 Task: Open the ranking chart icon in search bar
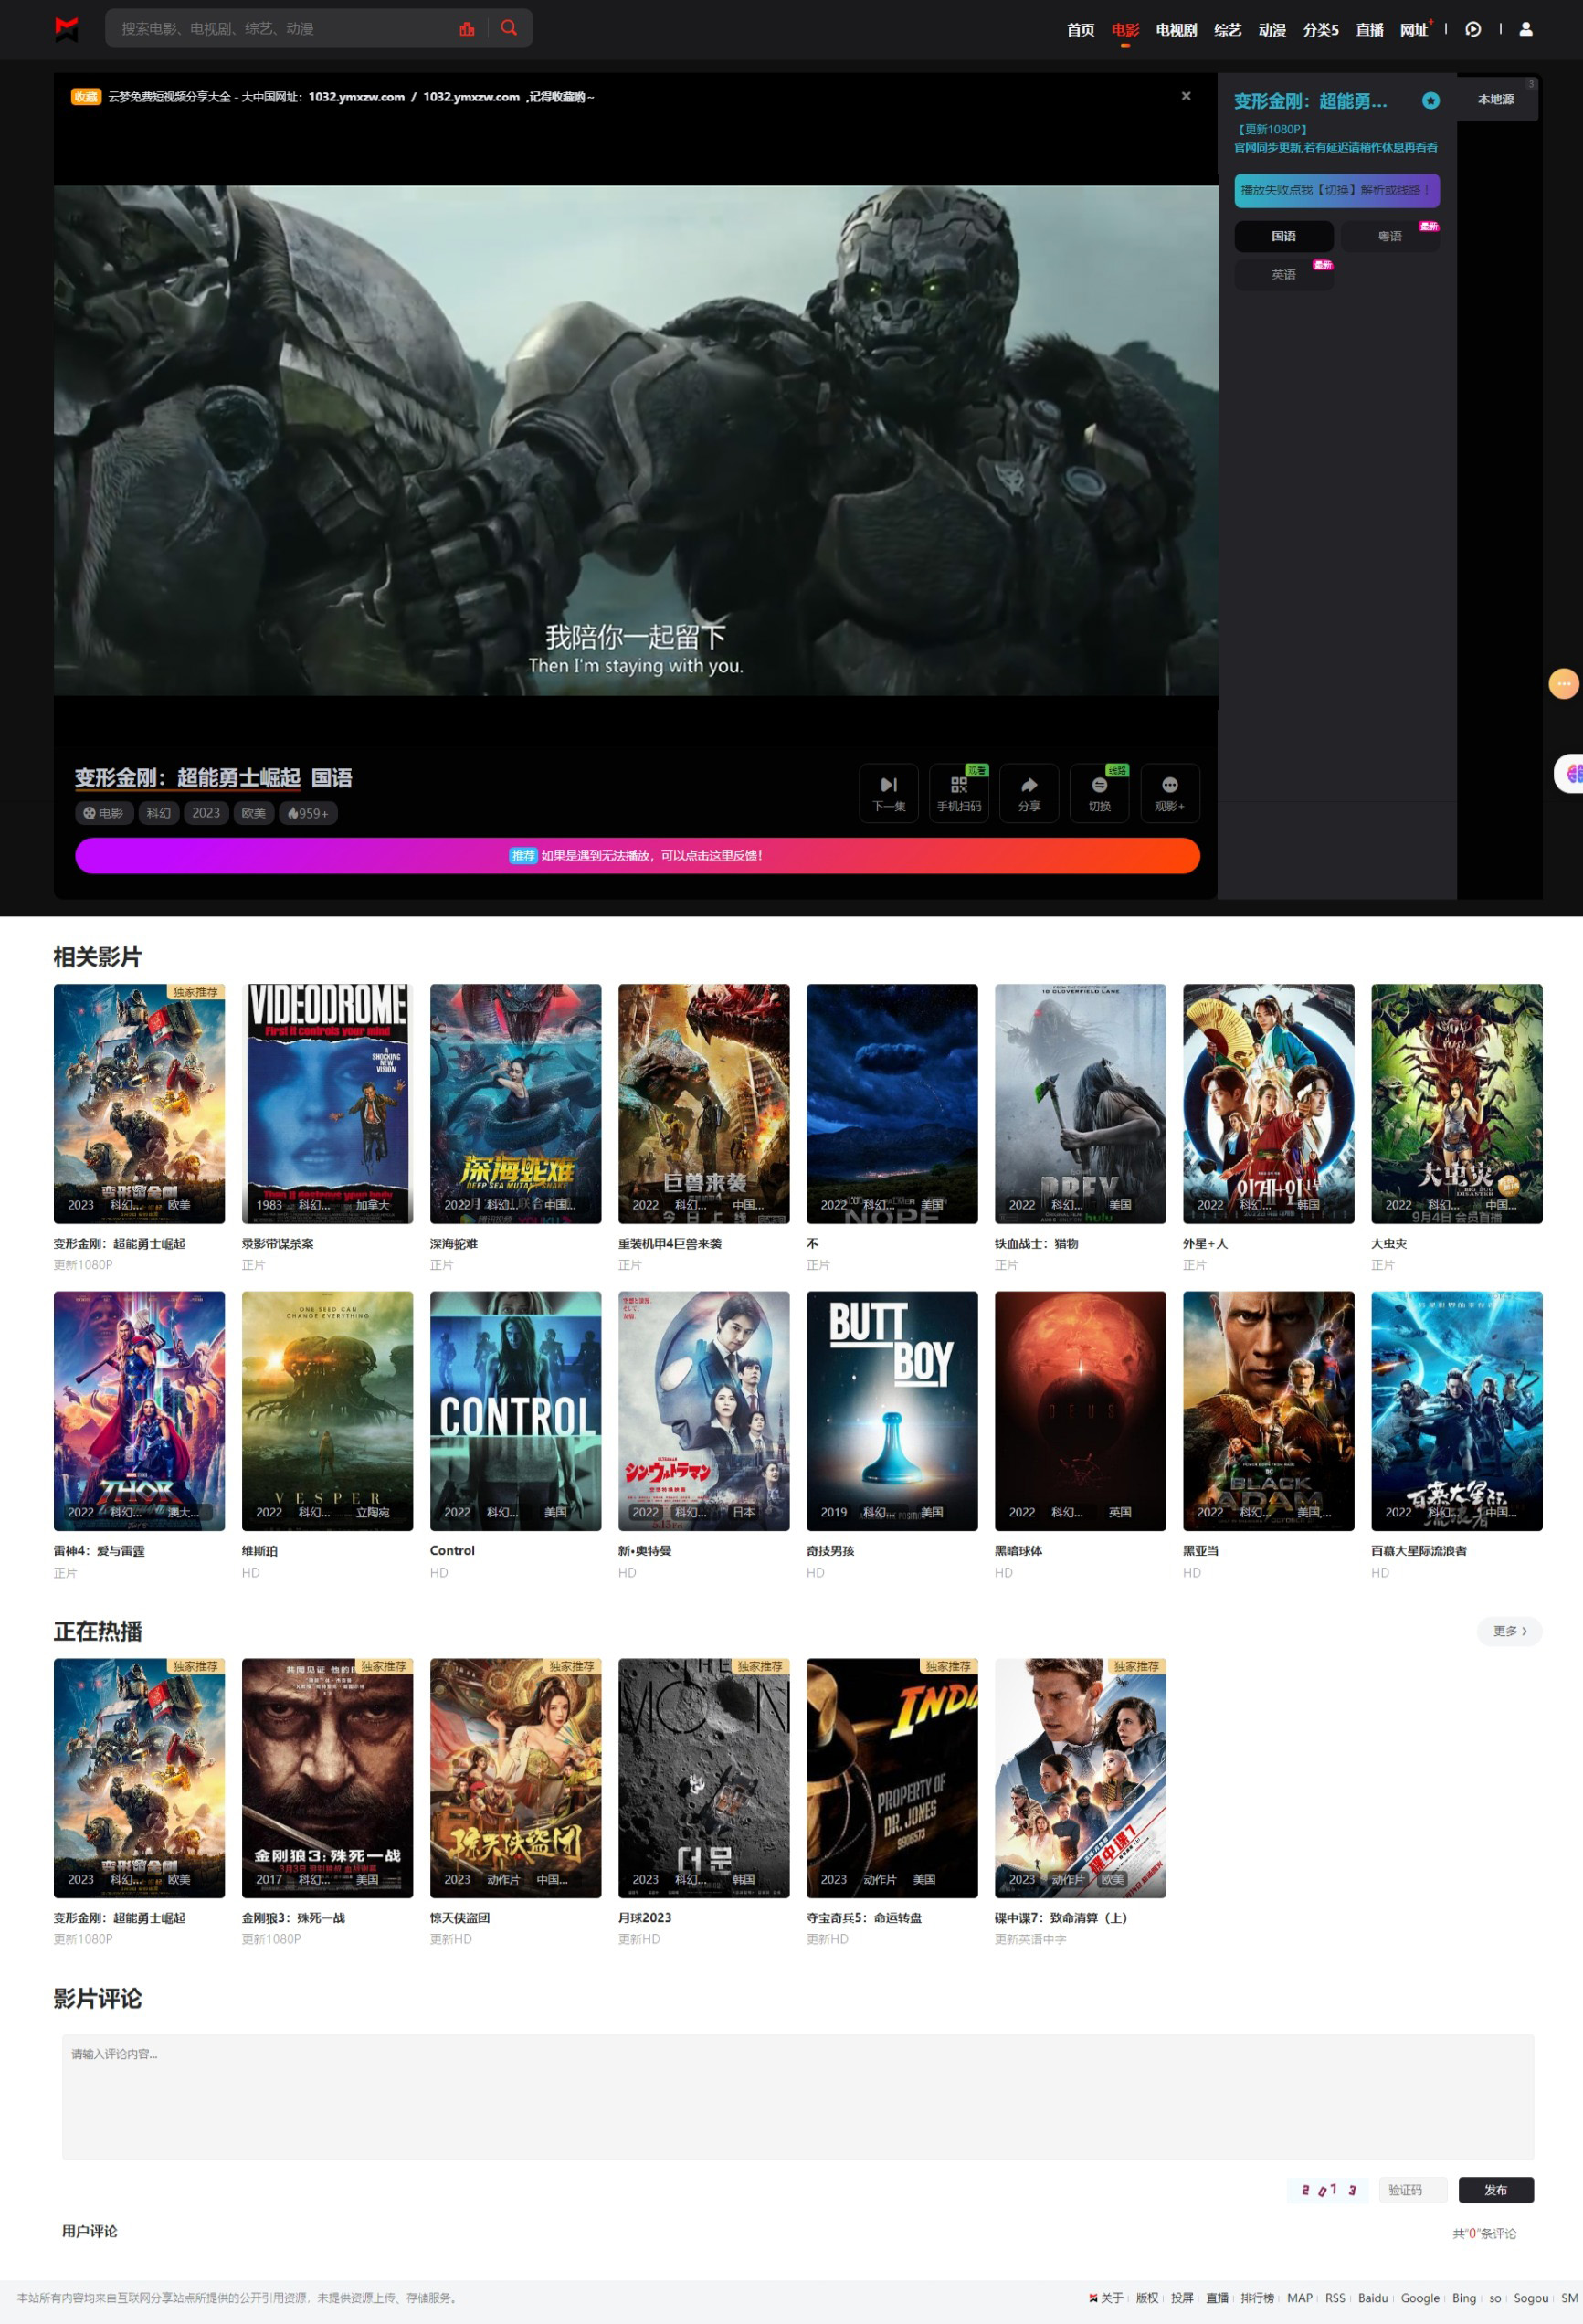[467, 29]
